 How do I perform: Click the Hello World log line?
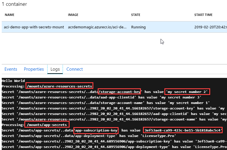(13, 81)
